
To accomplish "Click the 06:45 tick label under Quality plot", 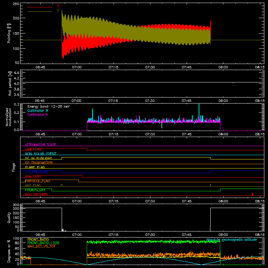I will [40, 235].
